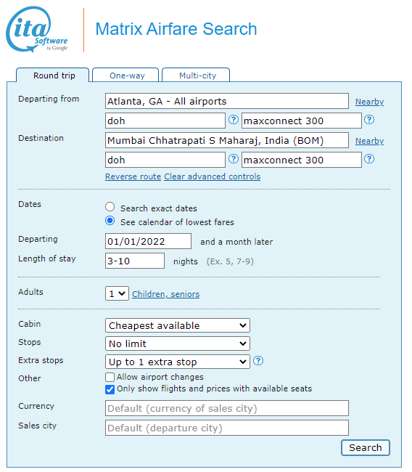Select See calendar of lowest fares option
This screenshot has height=472, width=412.
coord(110,221)
